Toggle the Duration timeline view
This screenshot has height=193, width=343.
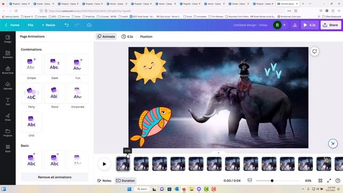click(x=125, y=181)
